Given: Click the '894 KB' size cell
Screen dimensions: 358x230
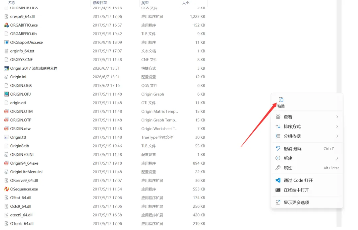Looking at the screenshot, I should coord(199,163).
